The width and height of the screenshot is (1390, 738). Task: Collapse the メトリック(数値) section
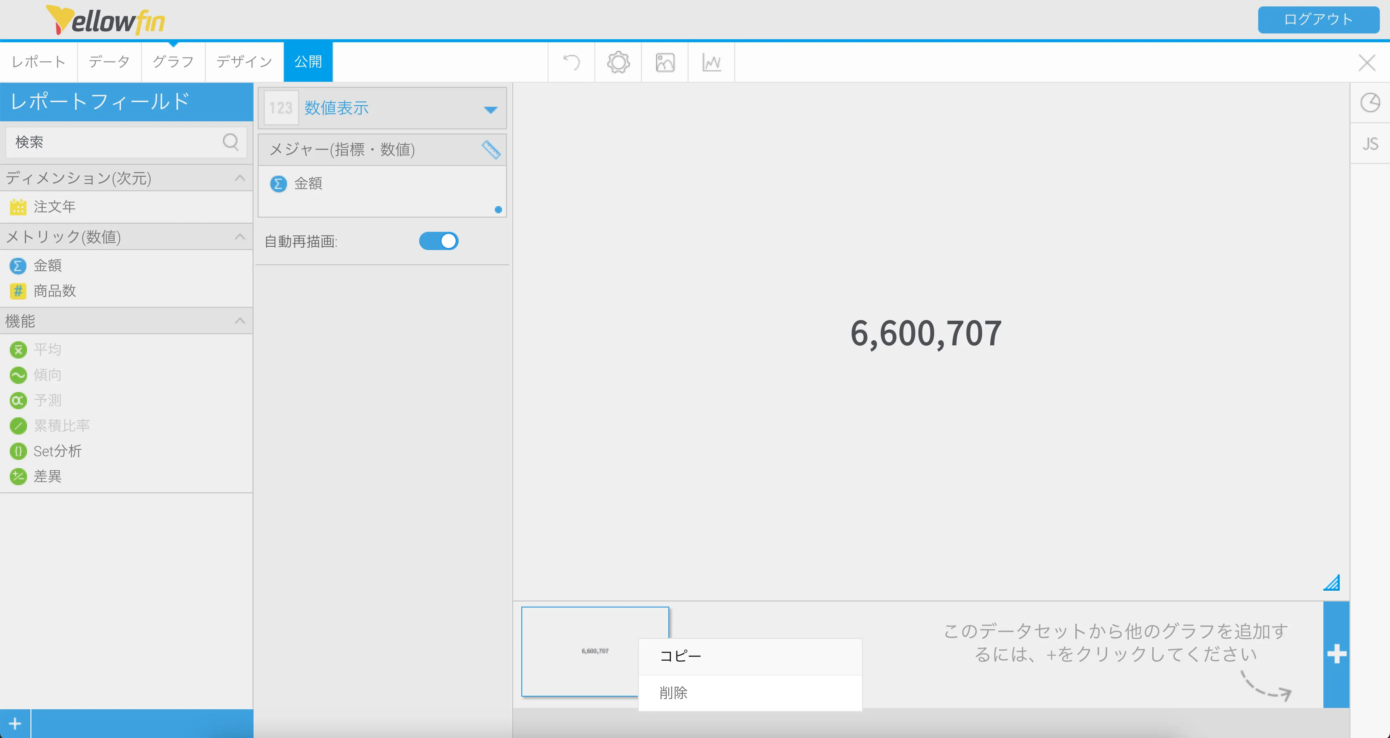(240, 237)
